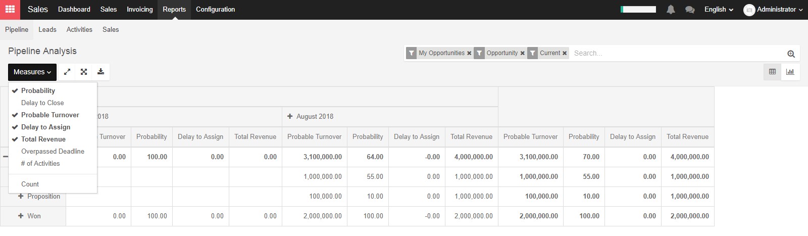Enable the Count measure
808x236 pixels.
tap(53, 184)
